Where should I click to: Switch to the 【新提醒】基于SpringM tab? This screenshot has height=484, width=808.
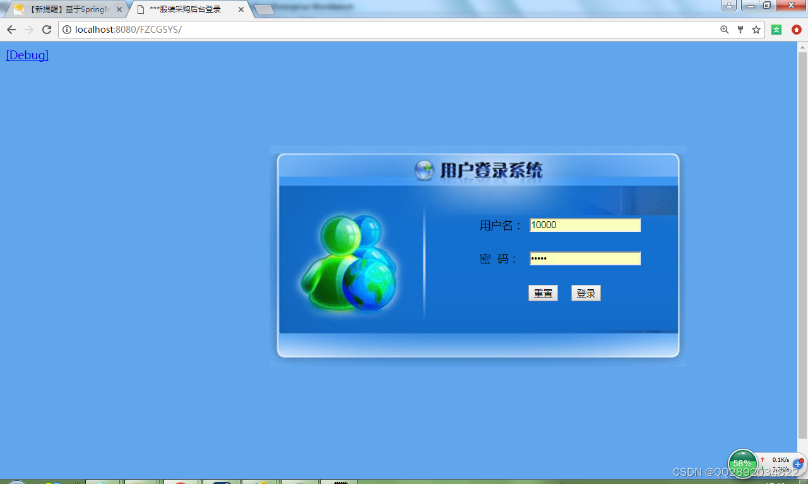point(66,9)
